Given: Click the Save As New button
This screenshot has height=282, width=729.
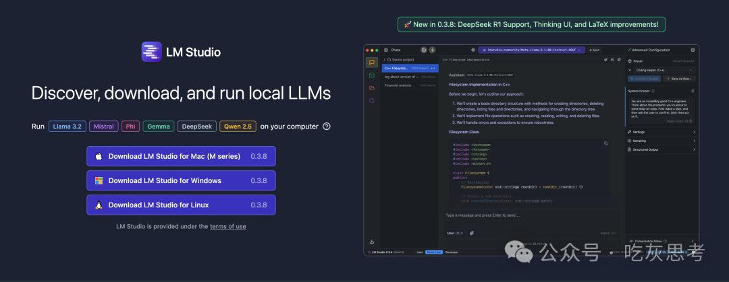Looking at the screenshot, I should point(679,79).
